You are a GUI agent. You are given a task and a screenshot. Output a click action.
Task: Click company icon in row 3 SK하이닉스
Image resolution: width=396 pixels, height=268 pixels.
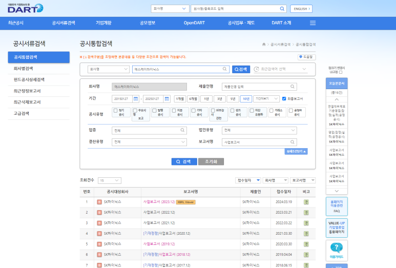click(x=99, y=223)
